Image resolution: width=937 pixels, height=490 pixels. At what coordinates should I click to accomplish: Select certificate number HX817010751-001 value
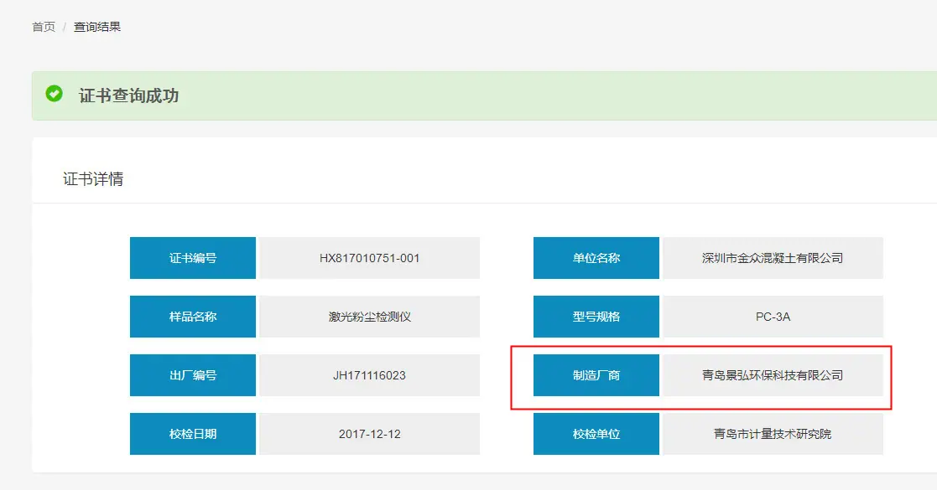pyautogui.click(x=369, y=258)
